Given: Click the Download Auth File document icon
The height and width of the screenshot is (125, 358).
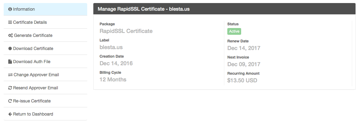Looking at the screenshot, I should pos(10,62).
